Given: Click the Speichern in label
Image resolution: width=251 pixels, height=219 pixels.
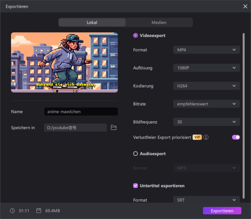Looking at the screenshot, I should tap(23, 128).
